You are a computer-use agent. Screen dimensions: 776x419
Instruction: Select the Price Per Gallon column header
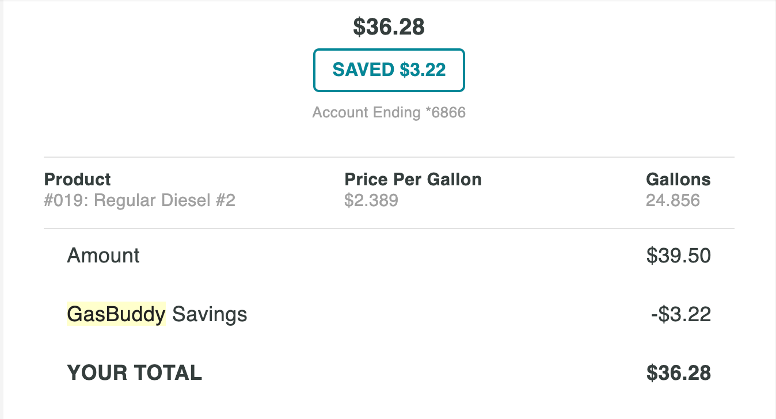(413, 180)
